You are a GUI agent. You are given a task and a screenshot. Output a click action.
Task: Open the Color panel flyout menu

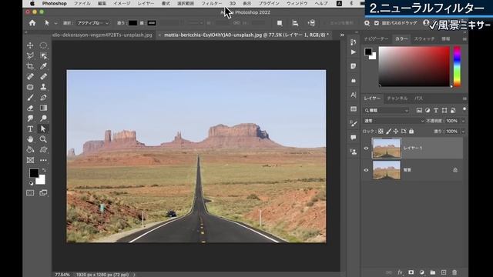[464, 39]
